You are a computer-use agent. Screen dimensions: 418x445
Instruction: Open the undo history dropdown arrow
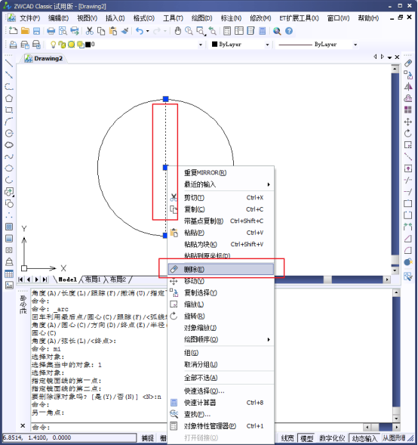click(148, 31)
